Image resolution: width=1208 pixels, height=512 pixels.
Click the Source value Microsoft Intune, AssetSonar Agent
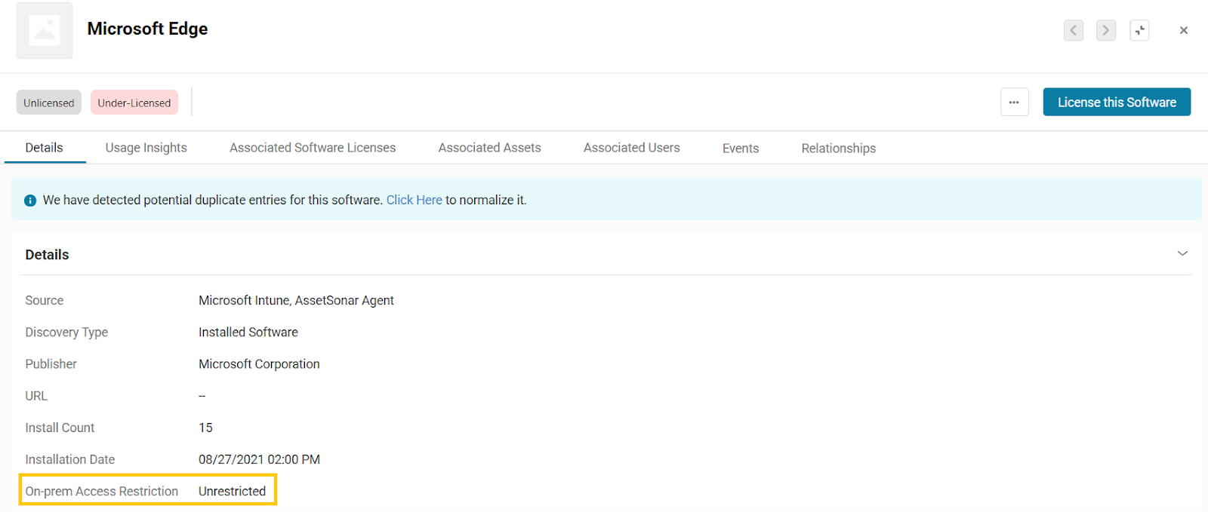point(296,300)
